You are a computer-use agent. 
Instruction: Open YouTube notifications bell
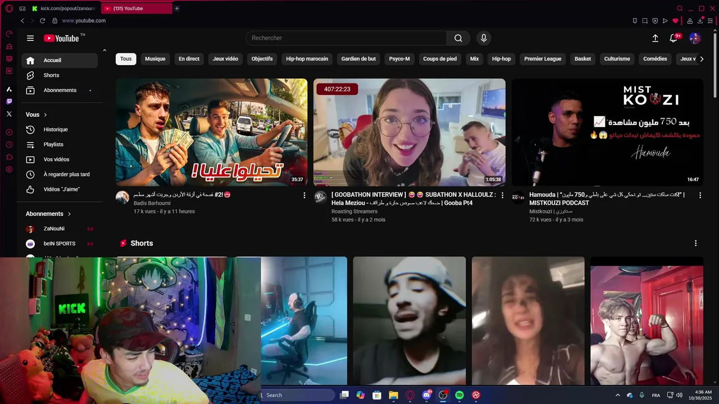674,38
